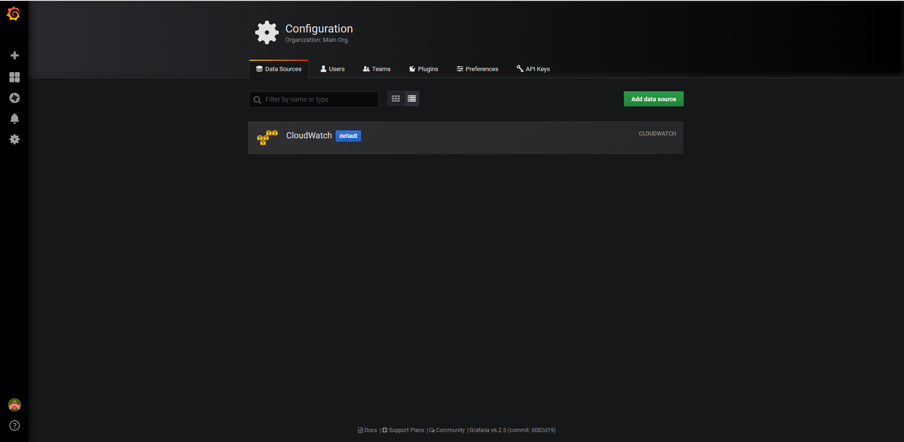The height and width of the screenshot is (442, 904).
Task: Click the Add data source button
Action: coord(654,99)
